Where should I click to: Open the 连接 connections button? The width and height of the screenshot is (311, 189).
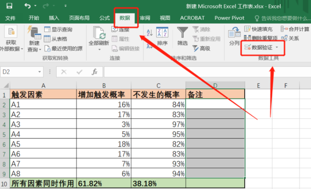pos(120,30)
